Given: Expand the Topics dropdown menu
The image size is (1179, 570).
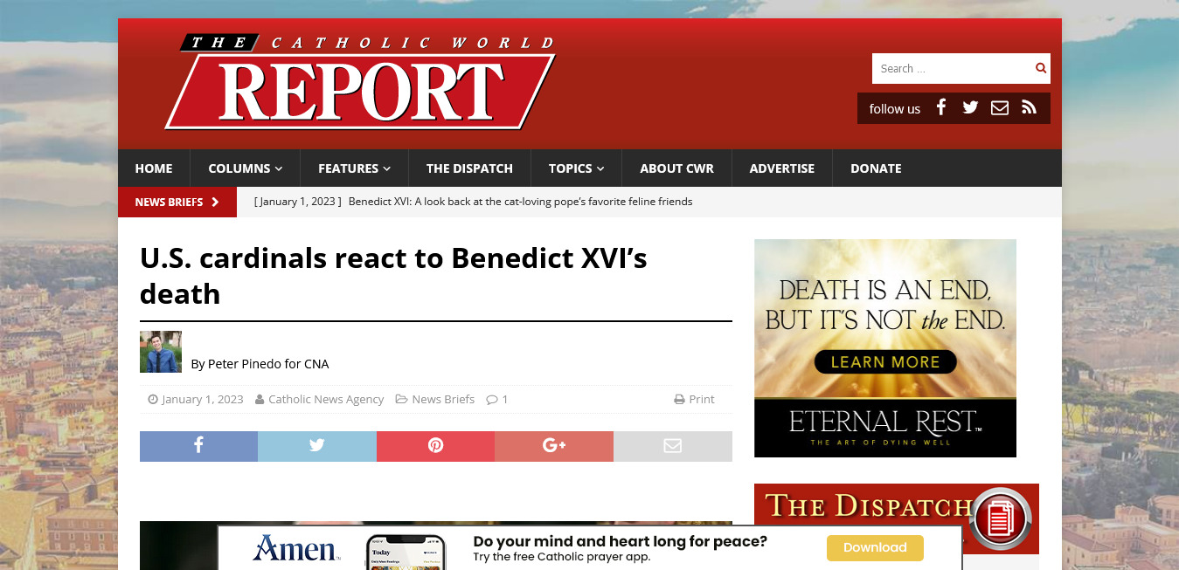Looking at the screenshot, I should (576, 168).
